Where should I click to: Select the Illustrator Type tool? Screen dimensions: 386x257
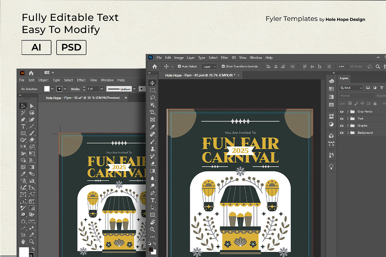coord(23,126)
